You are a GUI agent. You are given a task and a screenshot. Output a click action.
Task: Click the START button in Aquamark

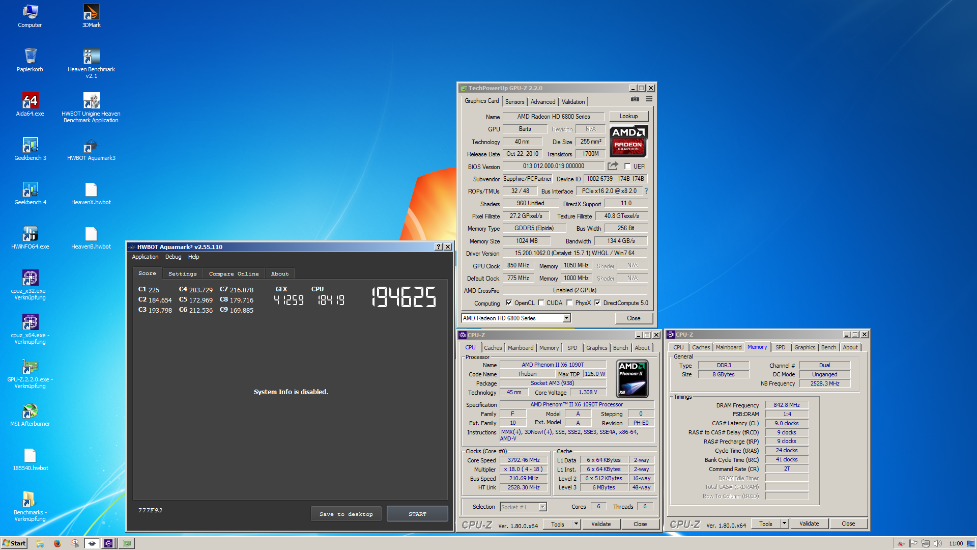[417, 514]
